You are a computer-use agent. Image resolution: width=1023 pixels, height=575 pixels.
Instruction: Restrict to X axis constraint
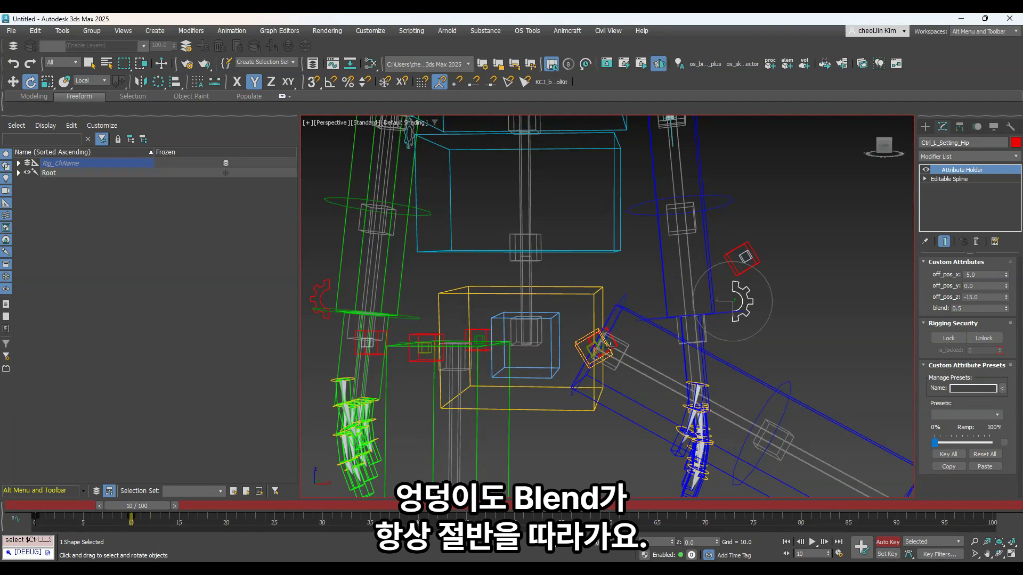[x=237, y=81]
